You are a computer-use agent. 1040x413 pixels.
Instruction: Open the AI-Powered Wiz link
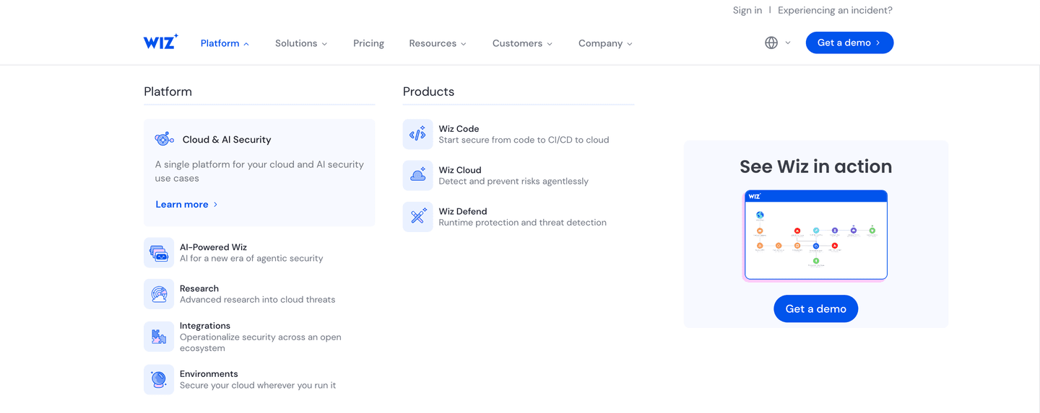click(x=213, y=247)
